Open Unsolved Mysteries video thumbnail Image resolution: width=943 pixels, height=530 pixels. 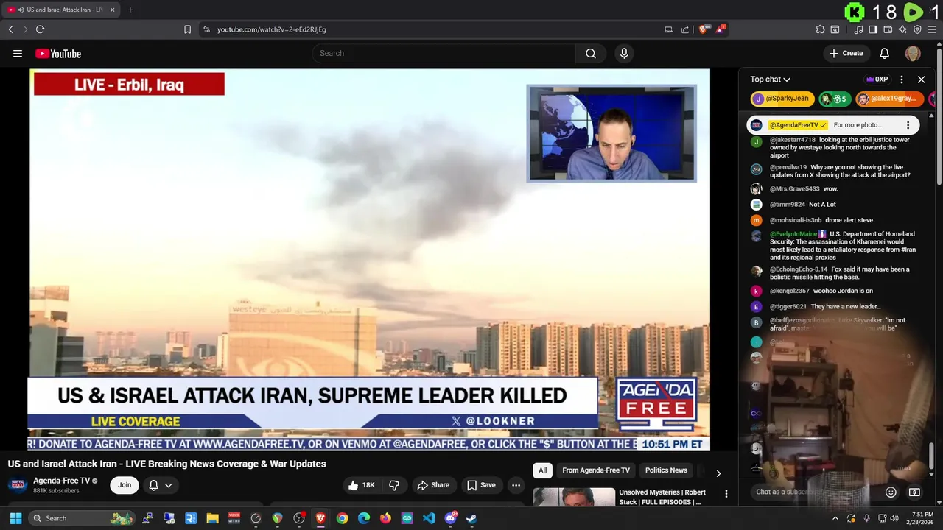tap(574, 497)
